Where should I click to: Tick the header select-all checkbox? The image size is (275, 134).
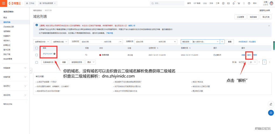tap(37, 48)
